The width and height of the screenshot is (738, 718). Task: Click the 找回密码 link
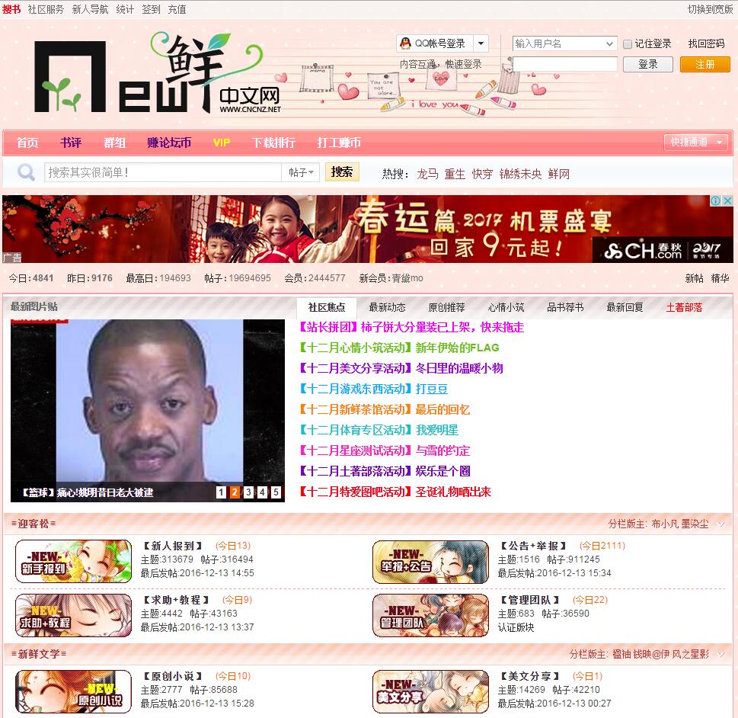(x=706, y=43)
